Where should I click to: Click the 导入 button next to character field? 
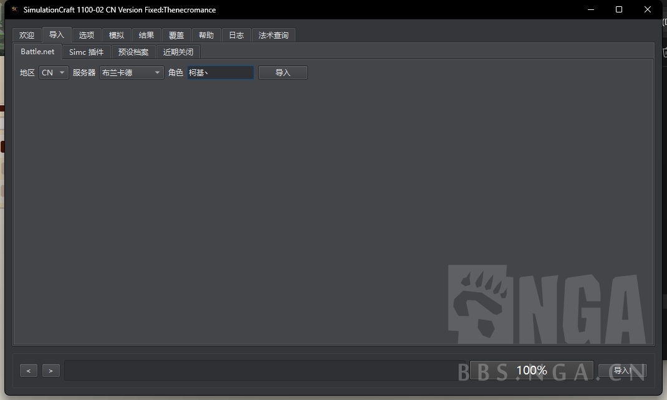point(282,72)
